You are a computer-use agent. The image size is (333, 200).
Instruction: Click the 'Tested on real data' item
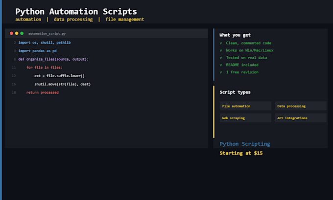click(x=246, y=58)
